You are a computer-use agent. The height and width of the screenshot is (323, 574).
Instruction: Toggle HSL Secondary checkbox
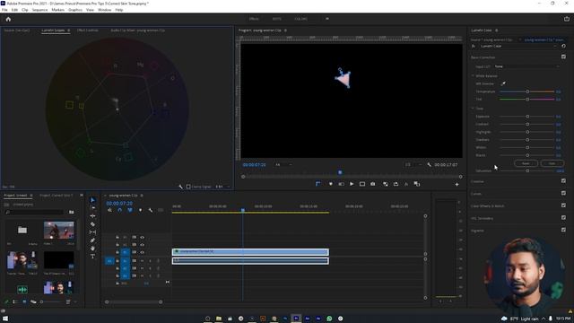[563, 217]
